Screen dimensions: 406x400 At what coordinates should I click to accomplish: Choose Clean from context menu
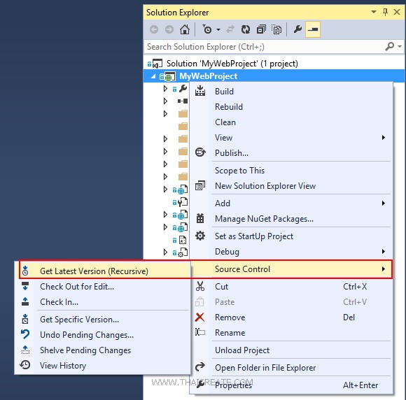click(x=225, y=122)
